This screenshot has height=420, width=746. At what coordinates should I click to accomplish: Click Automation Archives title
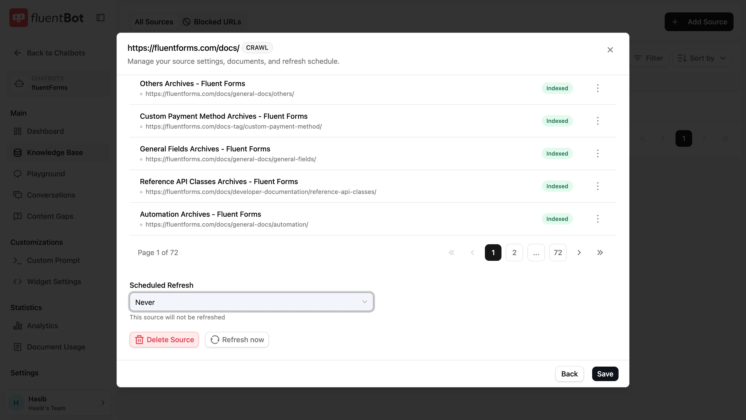pos(200,214)
